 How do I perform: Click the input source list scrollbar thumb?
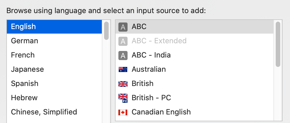(278, 44)
